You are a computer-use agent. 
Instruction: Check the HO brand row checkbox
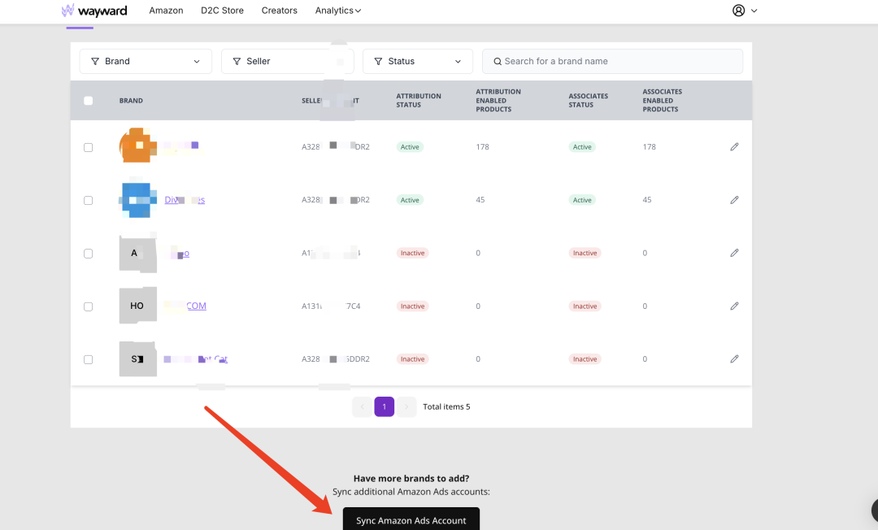tap(89, 306)
